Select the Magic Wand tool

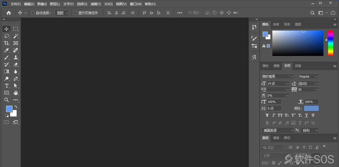(16, 36)
